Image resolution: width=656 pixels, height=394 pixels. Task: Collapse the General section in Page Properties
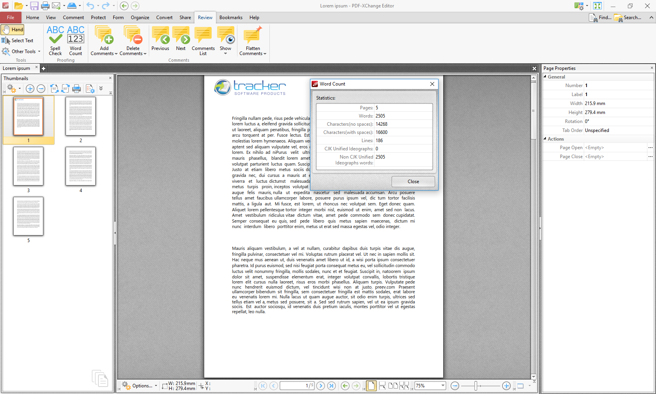(545, 77)
